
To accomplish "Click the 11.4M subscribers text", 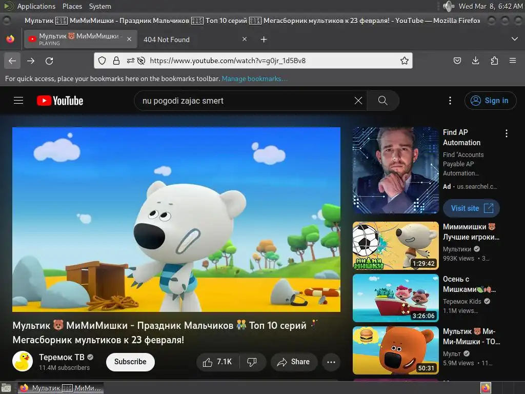I will point(64,367).
